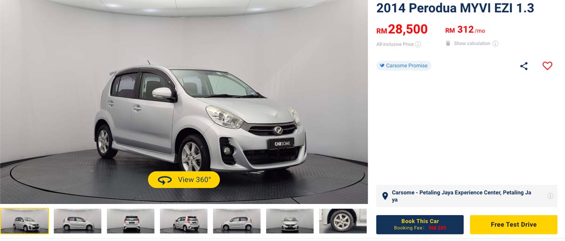Open the Show calculation info icon
This screenshot has width=565, height=241.
coord(495,44)
